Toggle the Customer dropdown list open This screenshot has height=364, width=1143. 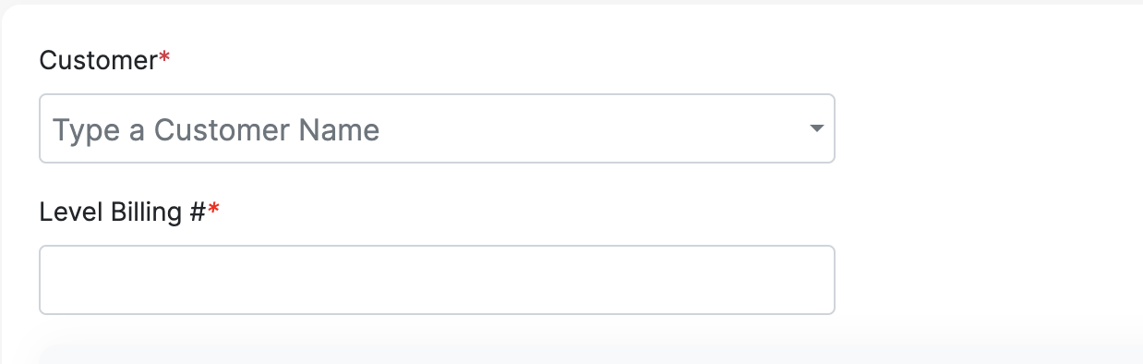[x=816, y=128]
